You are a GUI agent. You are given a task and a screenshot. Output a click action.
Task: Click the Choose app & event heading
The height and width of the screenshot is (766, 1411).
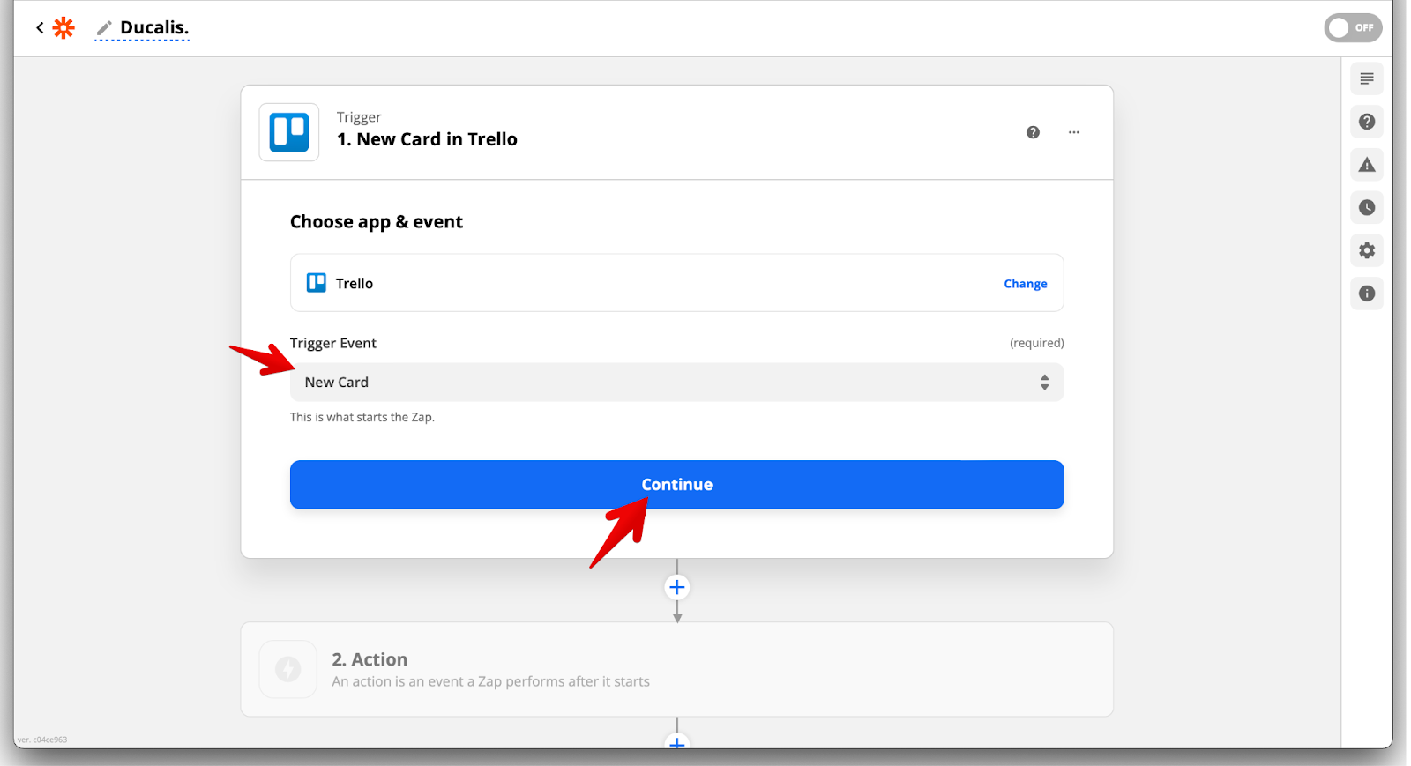[x=377, y=222]
